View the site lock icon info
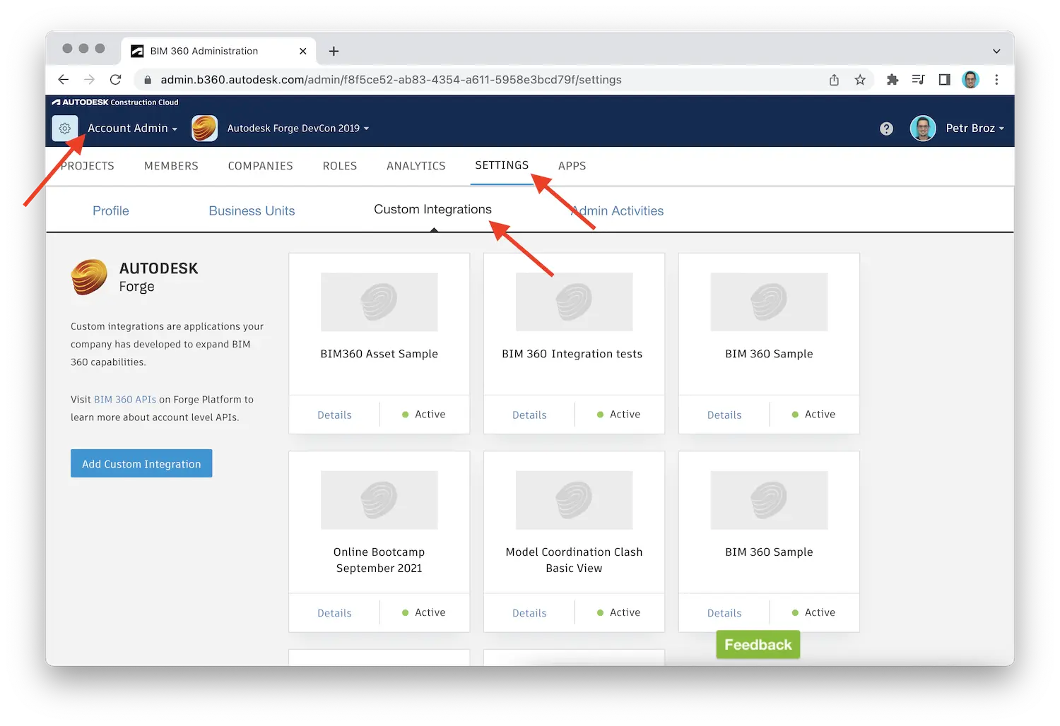 (x=148, y=80)
